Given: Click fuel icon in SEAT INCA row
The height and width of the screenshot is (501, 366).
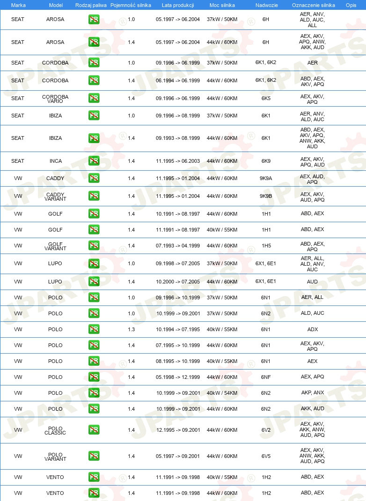Looking at the screenshot, I should (x=94, y=161).
